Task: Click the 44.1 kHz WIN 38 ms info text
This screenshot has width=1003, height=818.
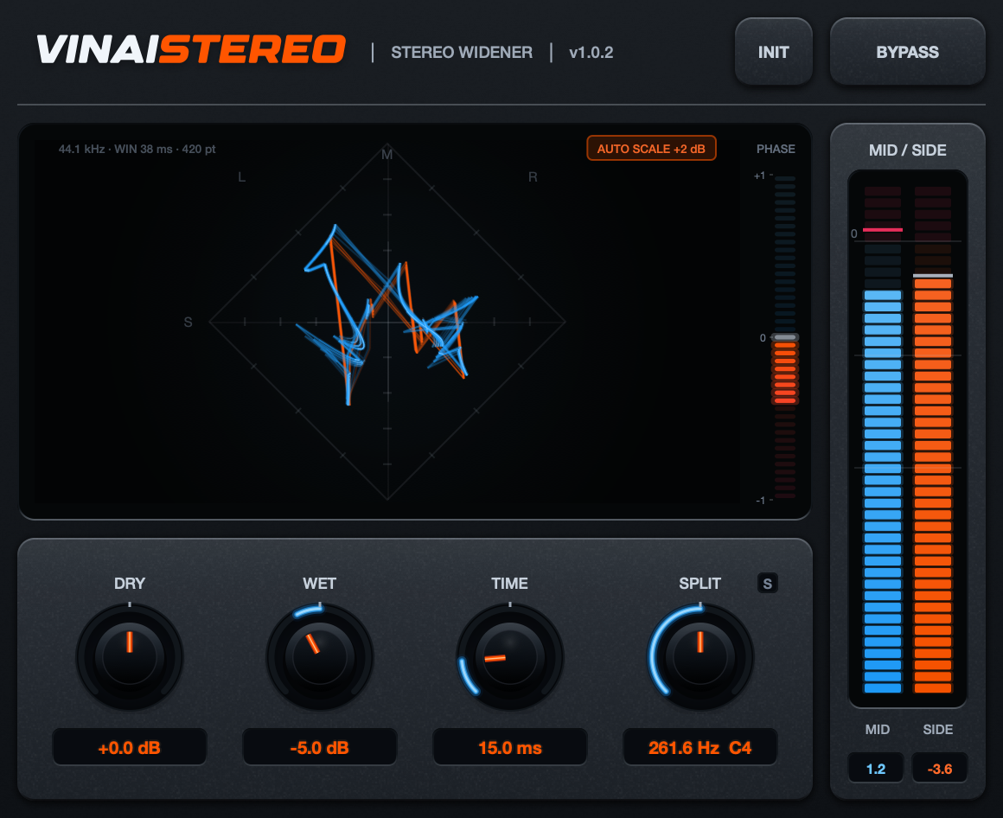Action: click(x=137, y=149)
